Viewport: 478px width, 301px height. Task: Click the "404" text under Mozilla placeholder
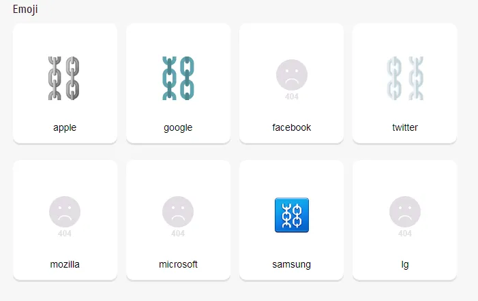(65, 234)
